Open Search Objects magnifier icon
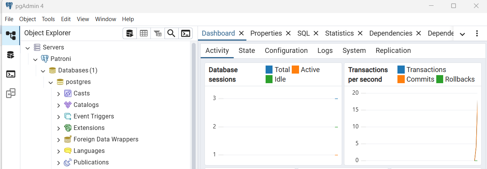Viewport: 487px width, 169px height. pyautogui.click(x=171, y=34)
